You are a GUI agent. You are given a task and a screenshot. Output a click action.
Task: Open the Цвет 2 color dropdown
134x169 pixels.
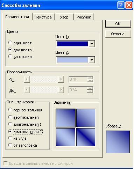pyautogui.click(x=92, y=60)
